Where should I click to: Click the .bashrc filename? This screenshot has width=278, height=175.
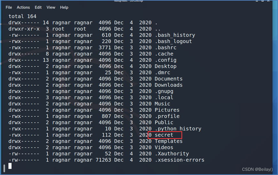coord(165,47)
